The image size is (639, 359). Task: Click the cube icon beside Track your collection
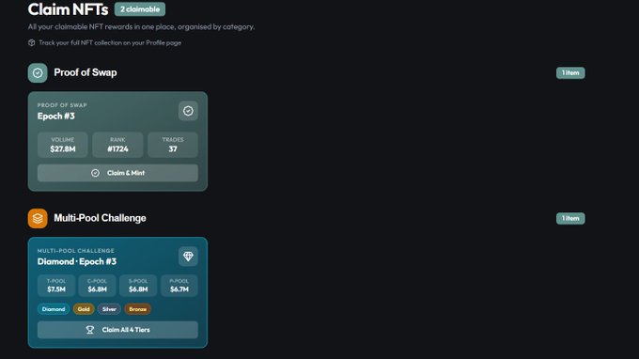coord(31,43)
